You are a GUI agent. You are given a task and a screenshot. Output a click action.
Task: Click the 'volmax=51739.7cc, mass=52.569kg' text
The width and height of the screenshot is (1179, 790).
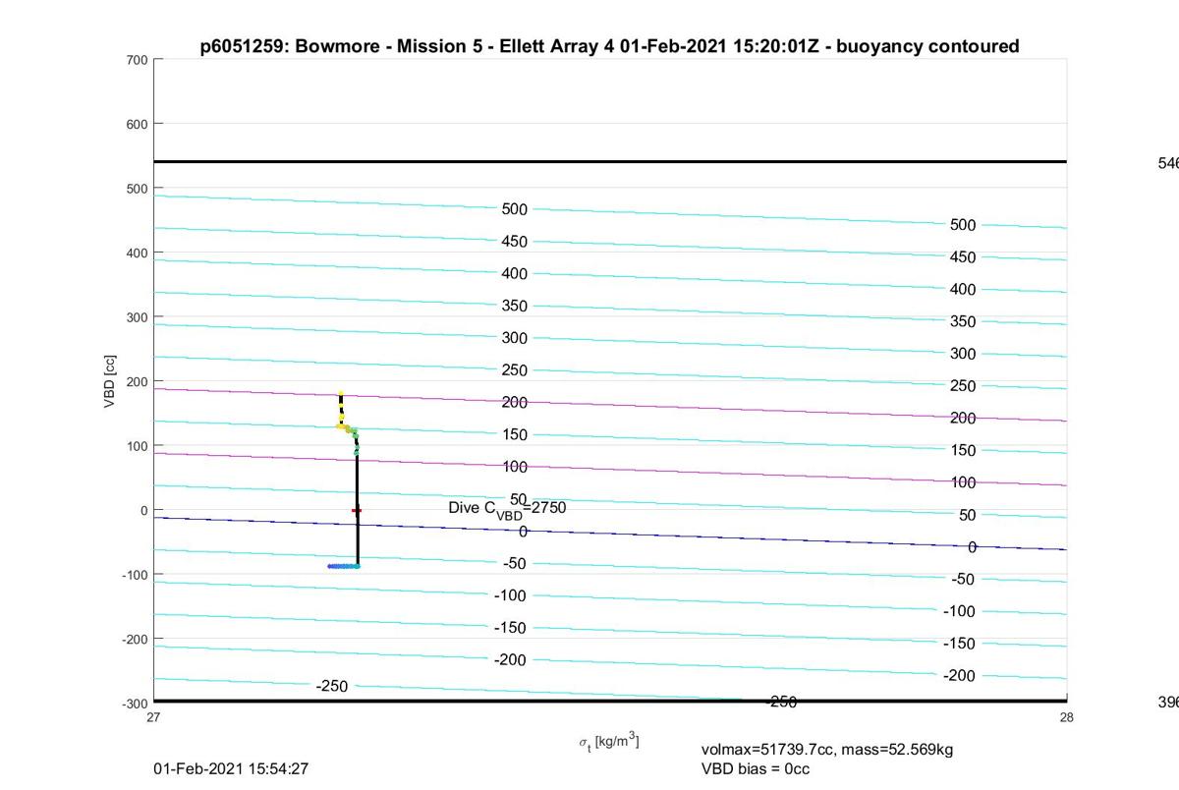click(827, 750)
